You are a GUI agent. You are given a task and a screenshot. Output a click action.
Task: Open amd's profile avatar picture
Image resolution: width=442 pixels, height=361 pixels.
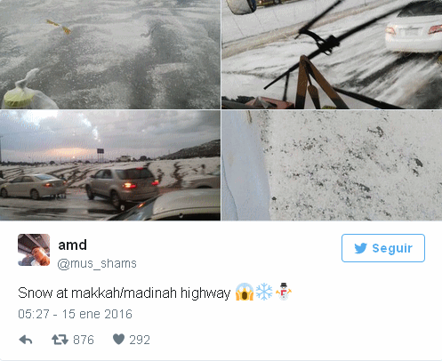[34, 250]
